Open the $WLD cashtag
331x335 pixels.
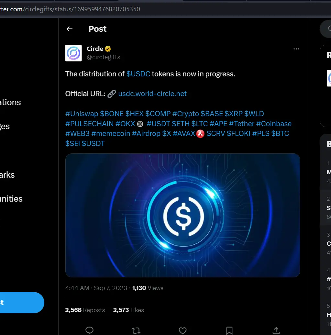[254, 114]
